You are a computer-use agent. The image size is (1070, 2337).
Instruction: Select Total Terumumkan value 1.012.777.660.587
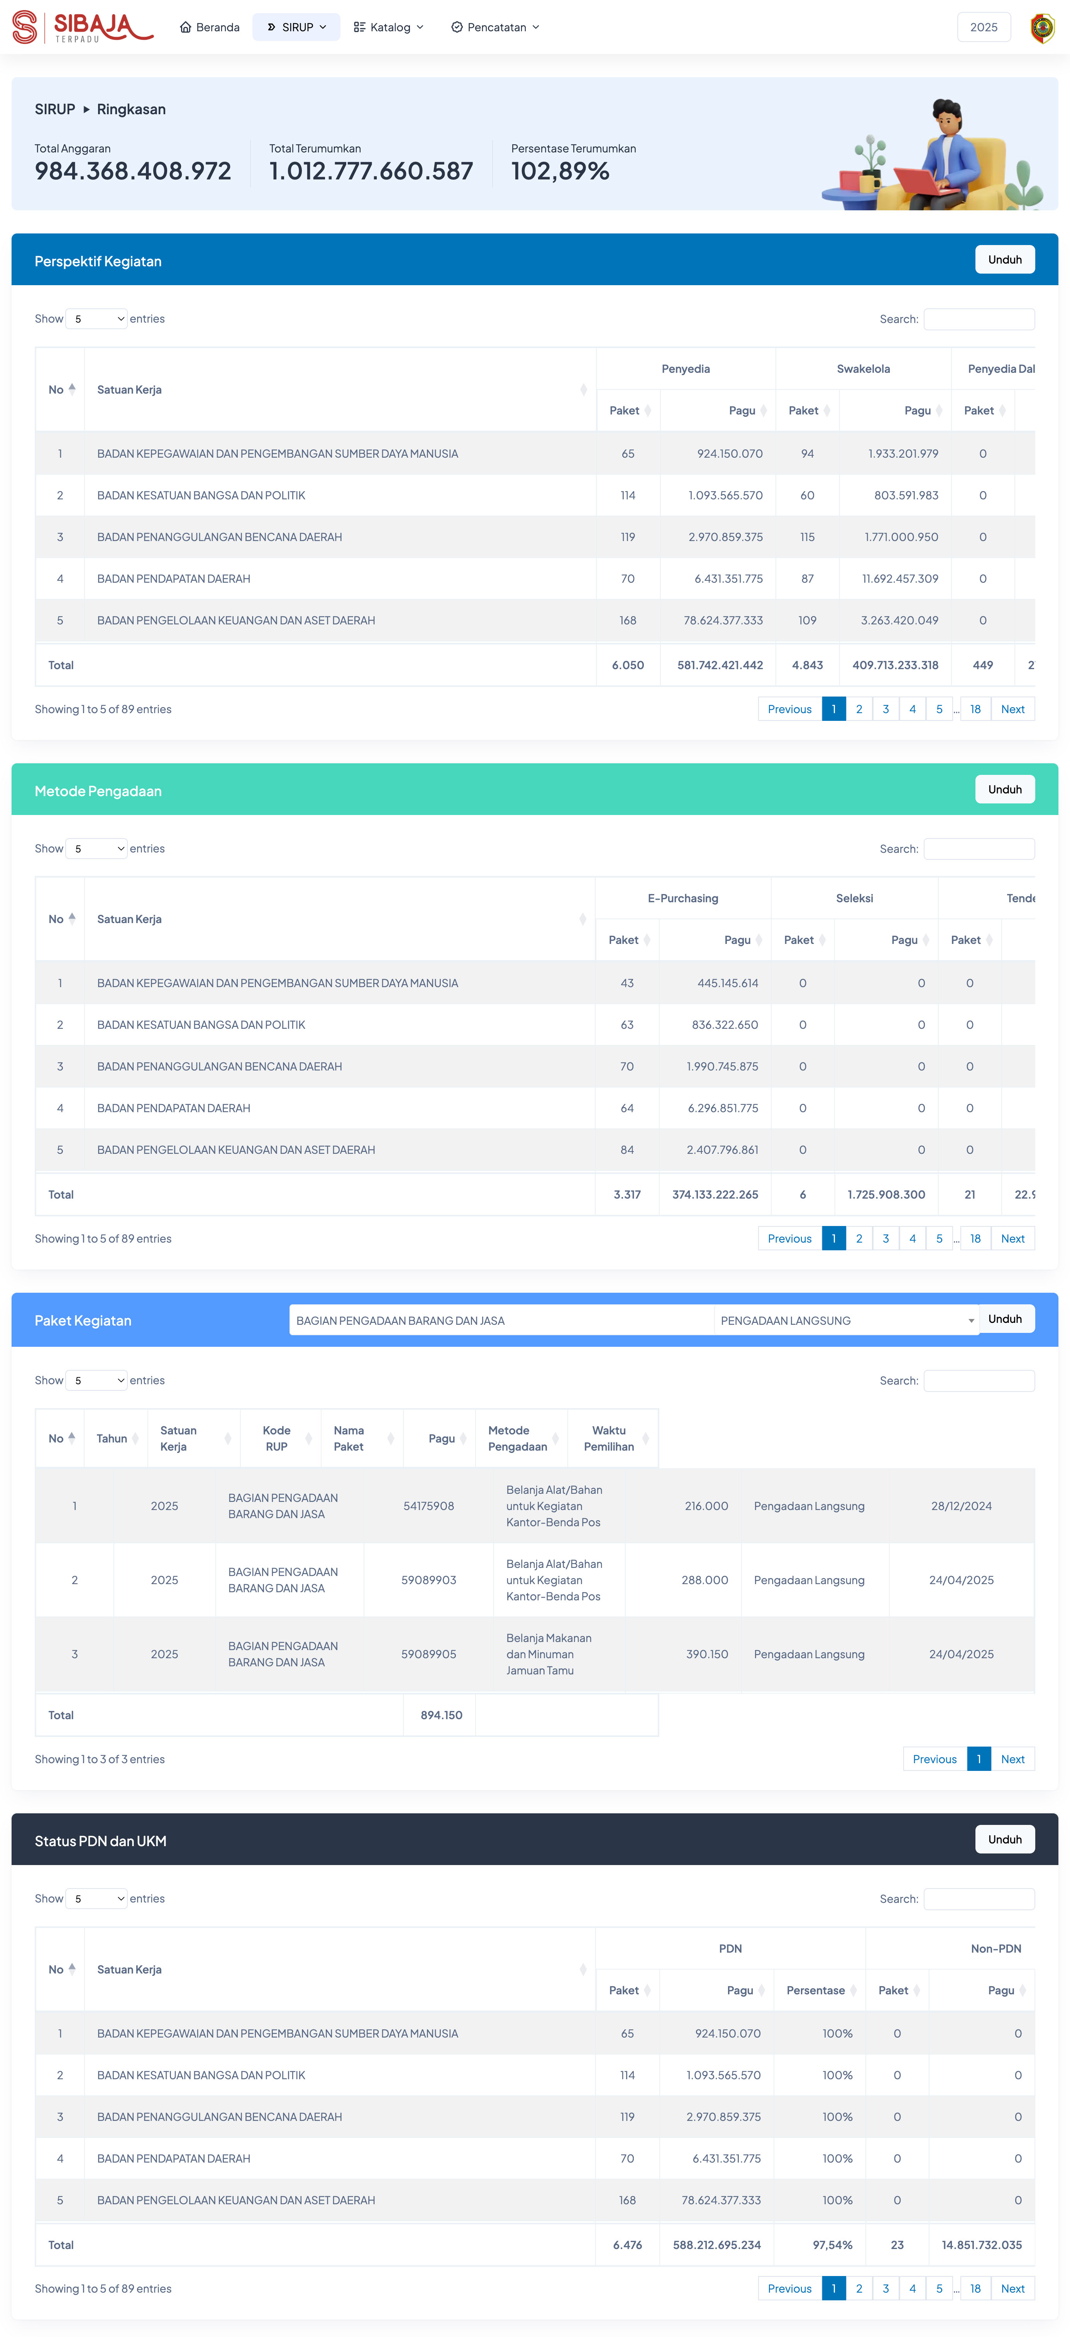click(x=371, y=171)
